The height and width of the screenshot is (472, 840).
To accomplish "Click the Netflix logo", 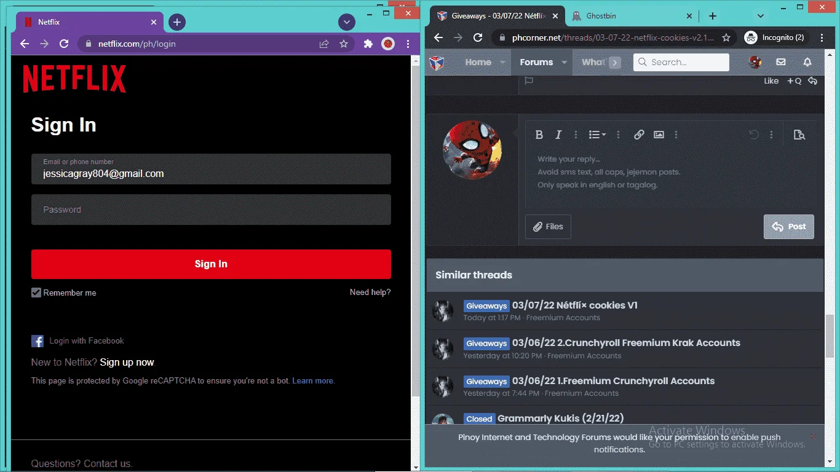I will tap(74, 79).
